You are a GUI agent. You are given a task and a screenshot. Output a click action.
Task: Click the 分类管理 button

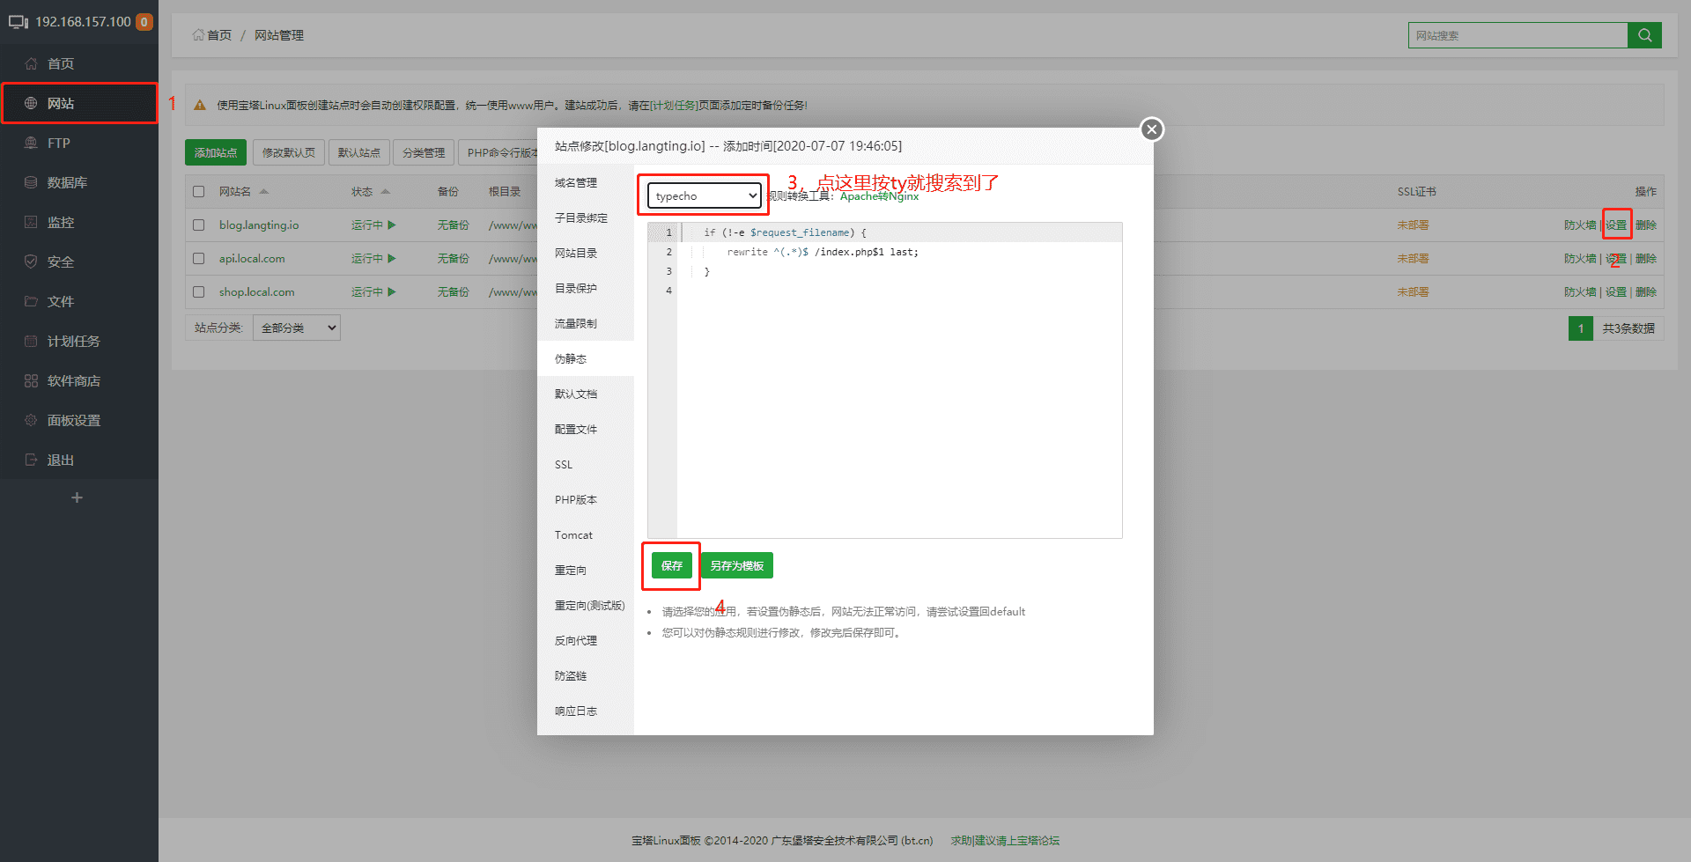424,152
